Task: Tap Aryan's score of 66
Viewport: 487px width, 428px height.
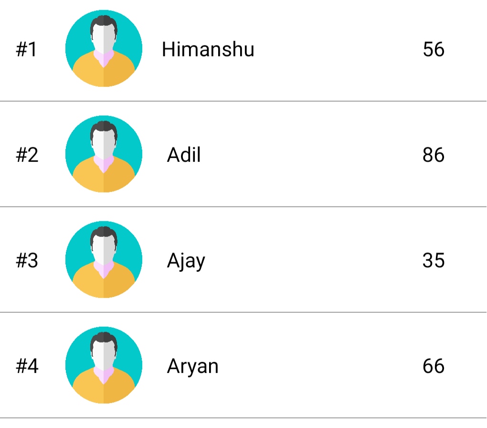Action: (x=434, y=366)
